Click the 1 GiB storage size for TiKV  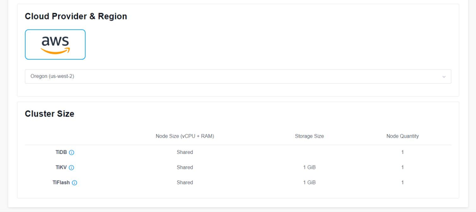[309, 167]
